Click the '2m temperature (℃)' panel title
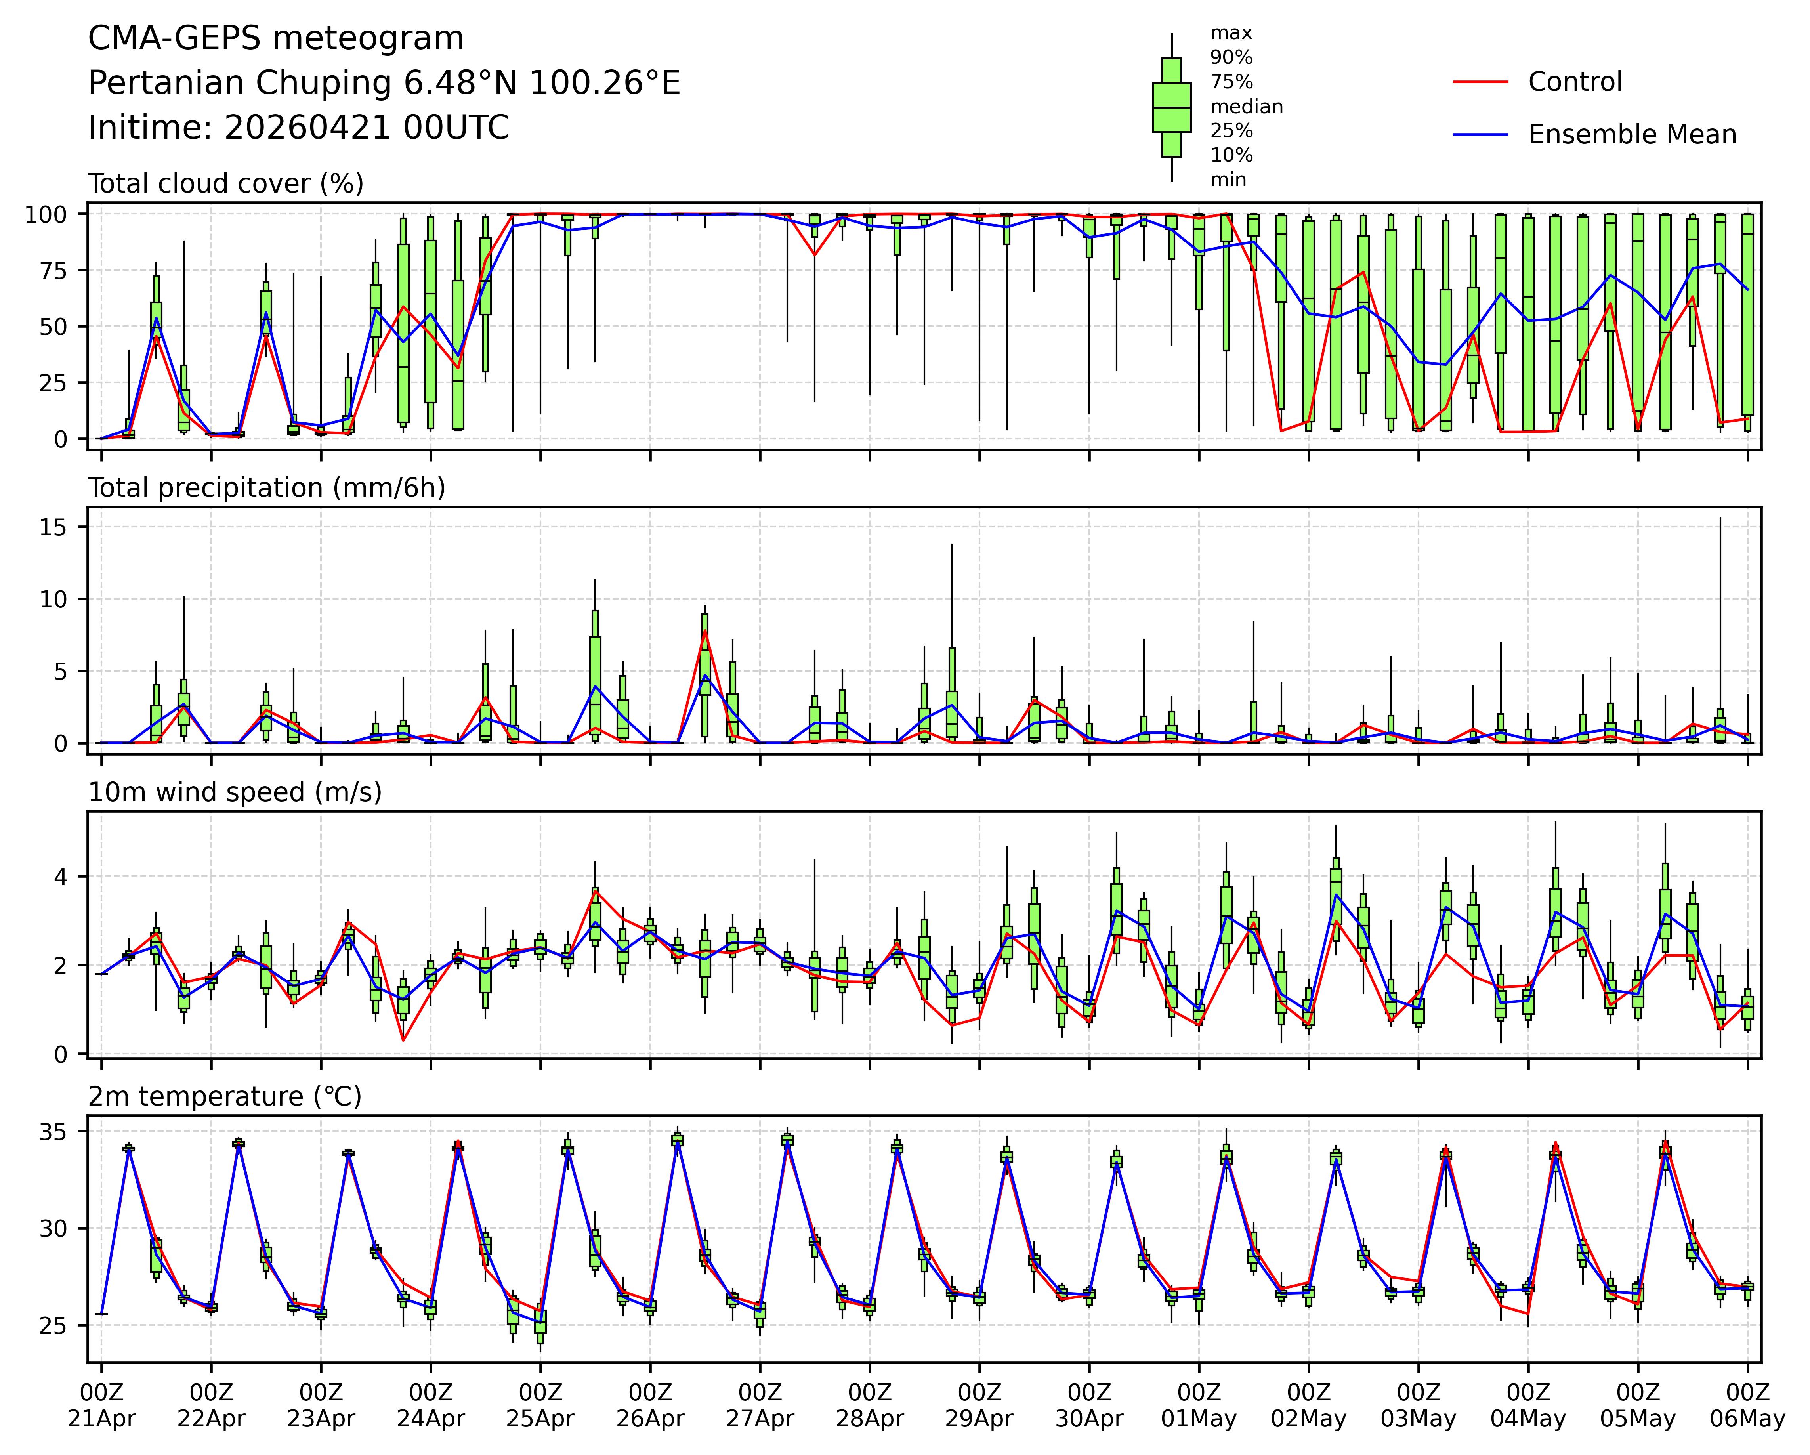The image size is (1810, 1455). (224, 1096)
